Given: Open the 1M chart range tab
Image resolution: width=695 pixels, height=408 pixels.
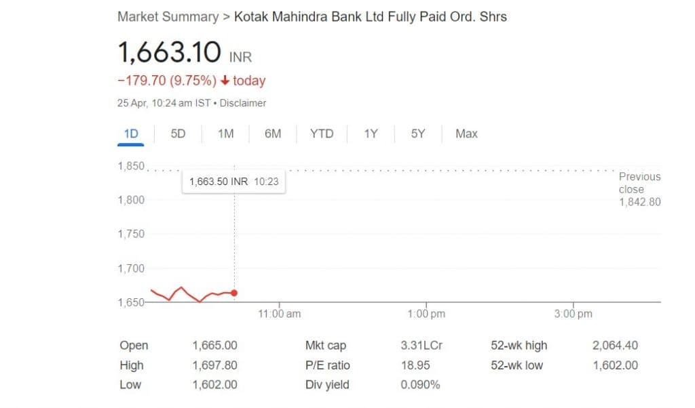Looking at the screenshot, I should point(225,134).
